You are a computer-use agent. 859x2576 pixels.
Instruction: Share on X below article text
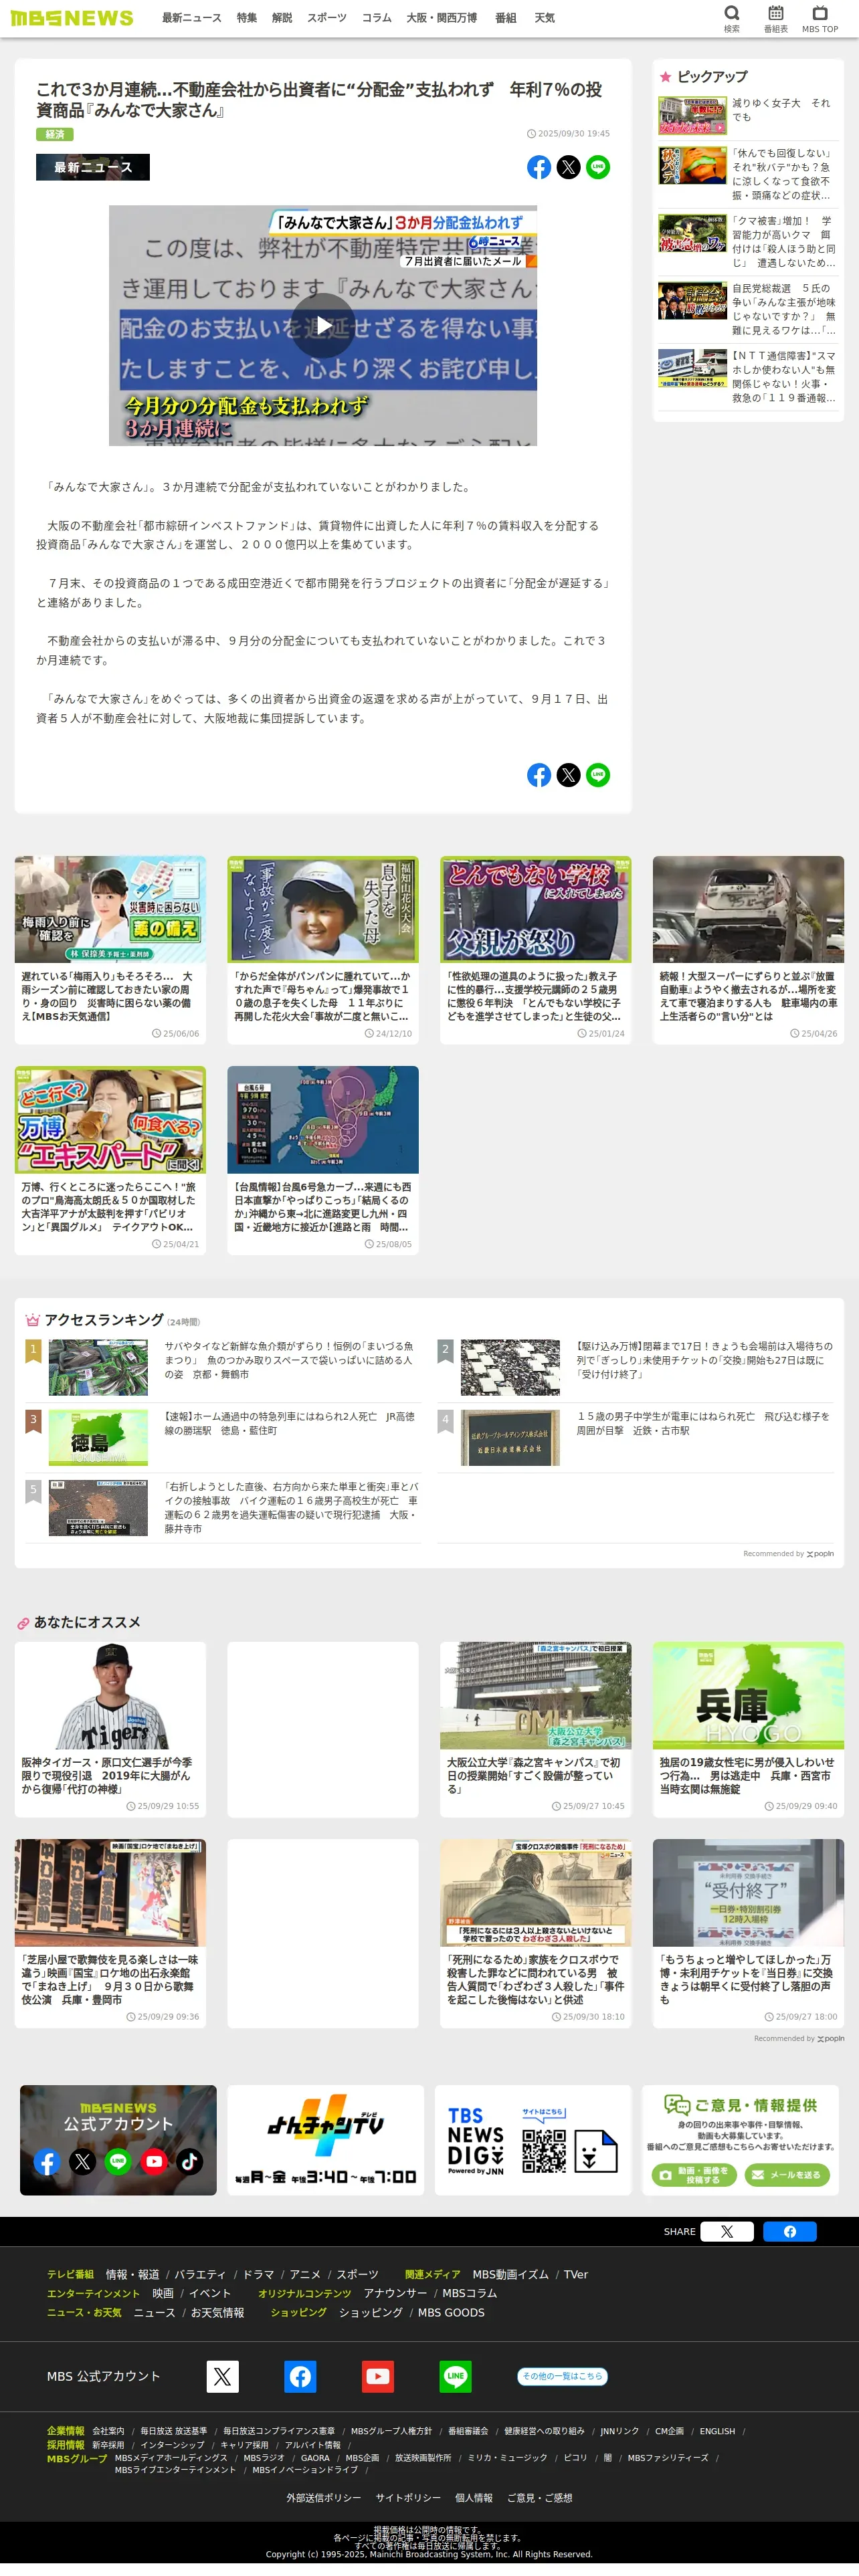click(x=568, y=775)
